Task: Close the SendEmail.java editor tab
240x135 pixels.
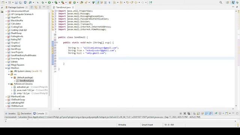Action: pyautogui.click(x=73, y=7)
